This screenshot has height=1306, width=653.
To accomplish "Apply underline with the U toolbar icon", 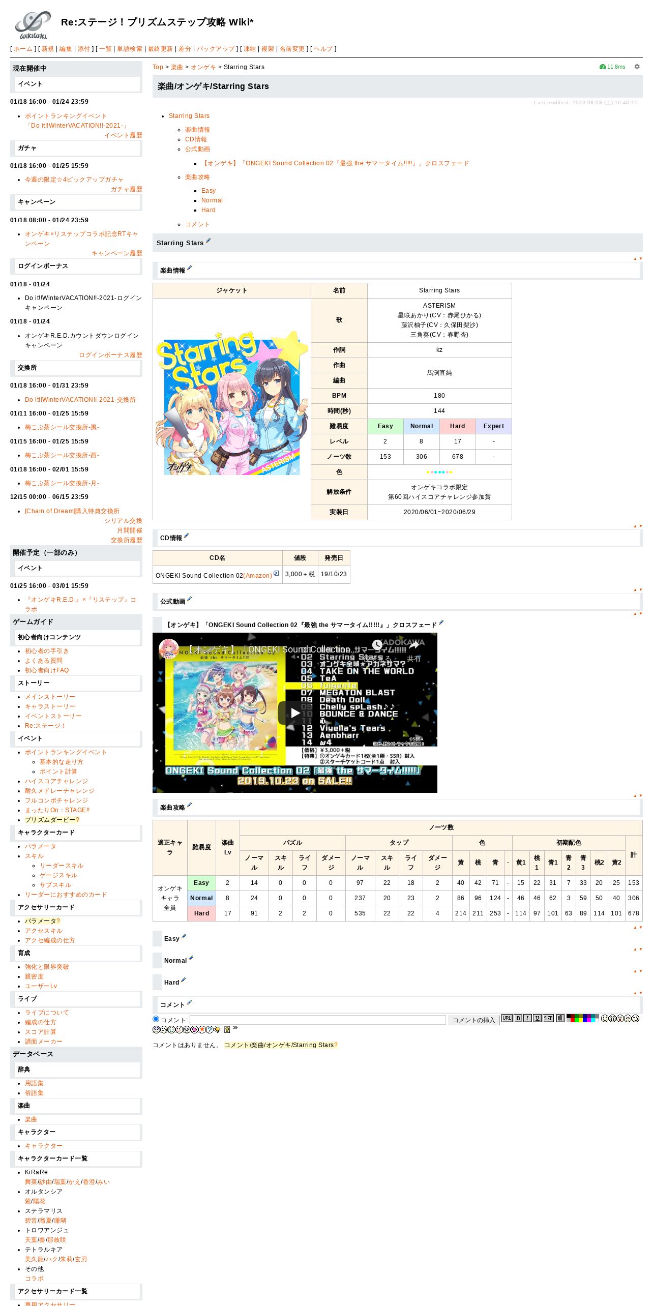I will coord(537,1018).
